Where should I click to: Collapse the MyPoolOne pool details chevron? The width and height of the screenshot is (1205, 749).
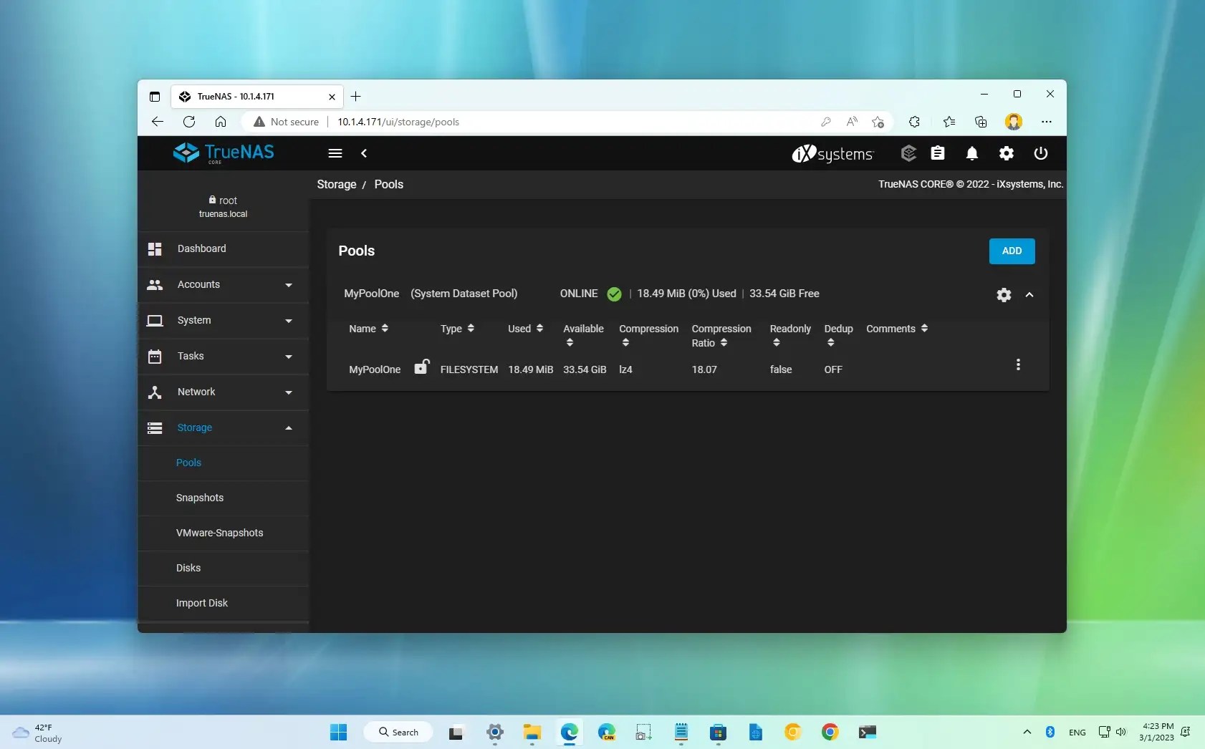1029,295
